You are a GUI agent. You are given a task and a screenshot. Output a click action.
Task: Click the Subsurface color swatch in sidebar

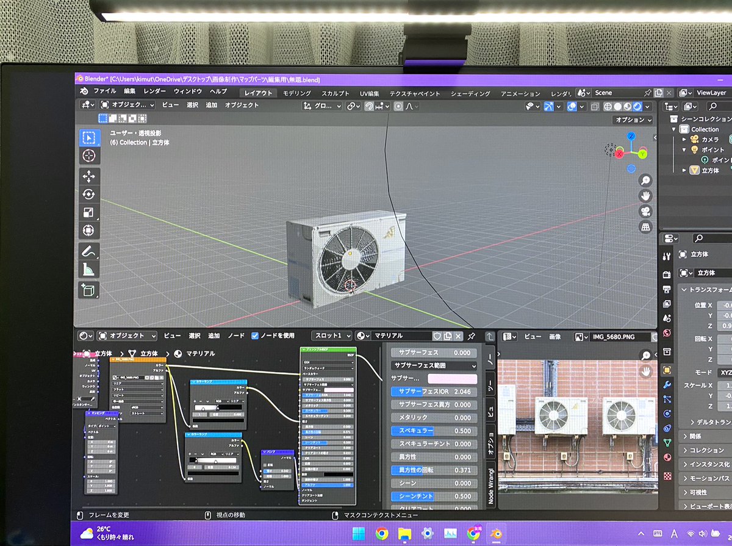coord(453,379)
